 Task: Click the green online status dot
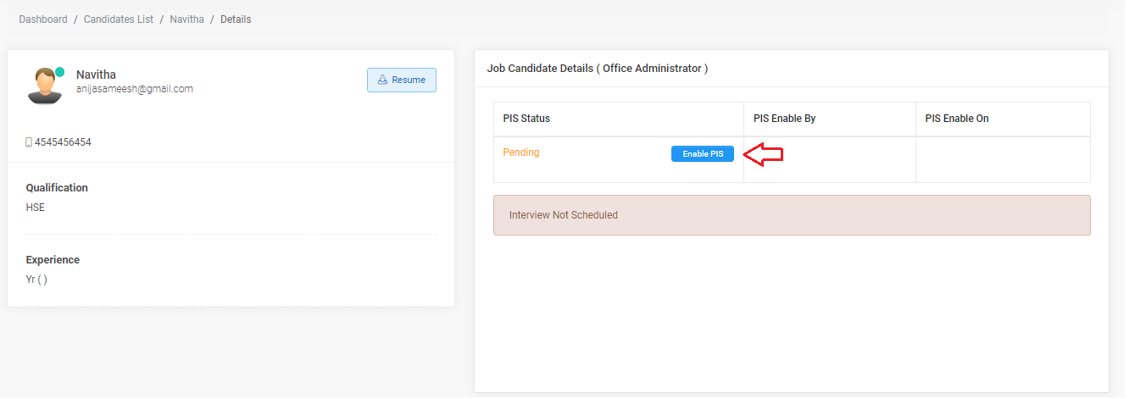point(60,72)
